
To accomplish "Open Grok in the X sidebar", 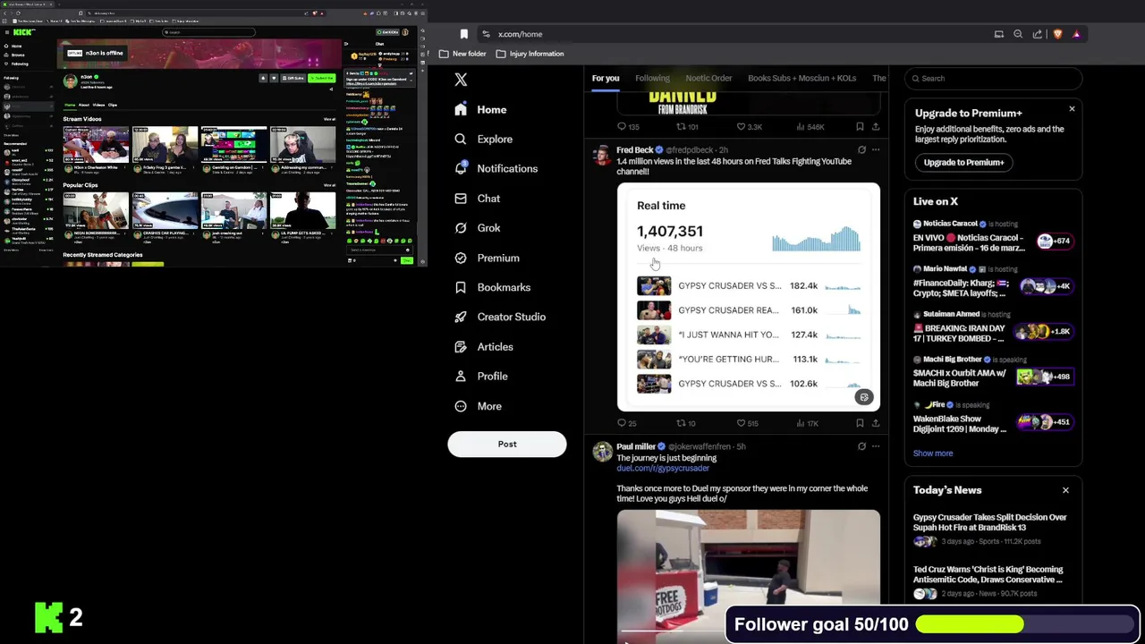I will [477, 228].
